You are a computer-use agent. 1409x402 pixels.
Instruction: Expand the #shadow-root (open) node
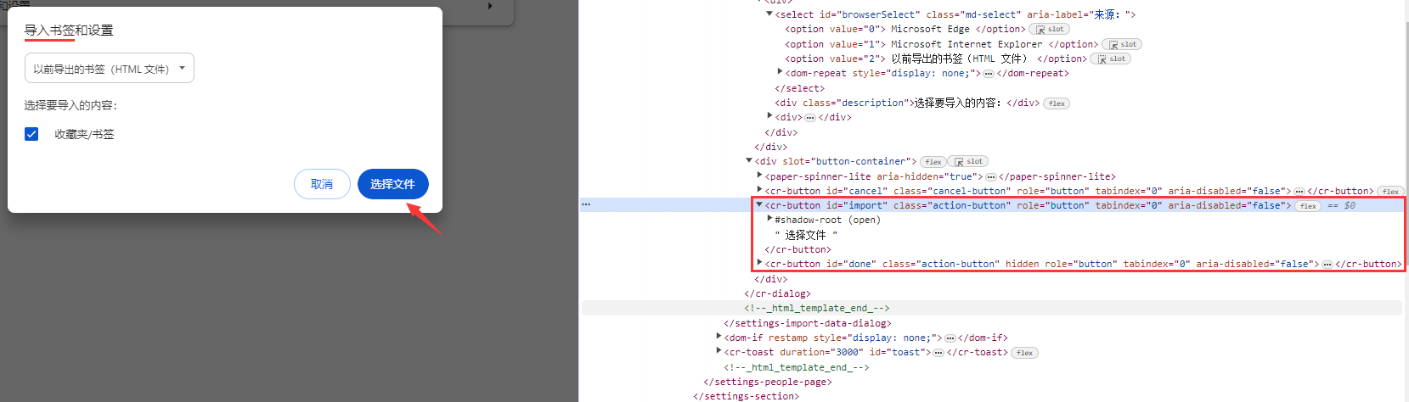tap(769, 219)
